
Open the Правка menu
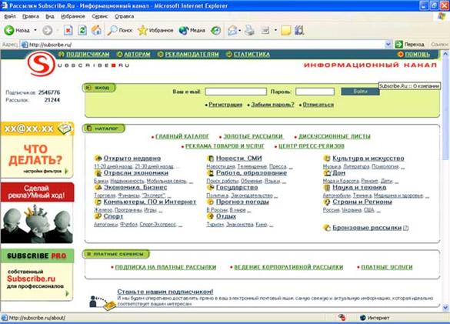(x=31, y=16)
